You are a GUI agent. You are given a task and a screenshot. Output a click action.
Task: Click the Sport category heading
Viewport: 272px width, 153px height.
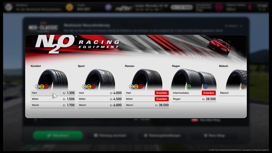point(81,66)
